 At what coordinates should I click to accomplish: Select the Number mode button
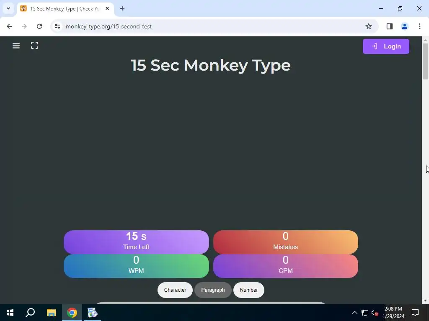(249, 290)
